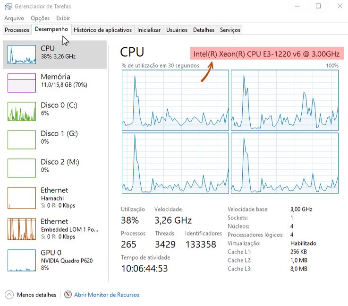Viewport: 348px width, 306px height.
Task: Click the Utilização value 38%
Action: (130, 220)
